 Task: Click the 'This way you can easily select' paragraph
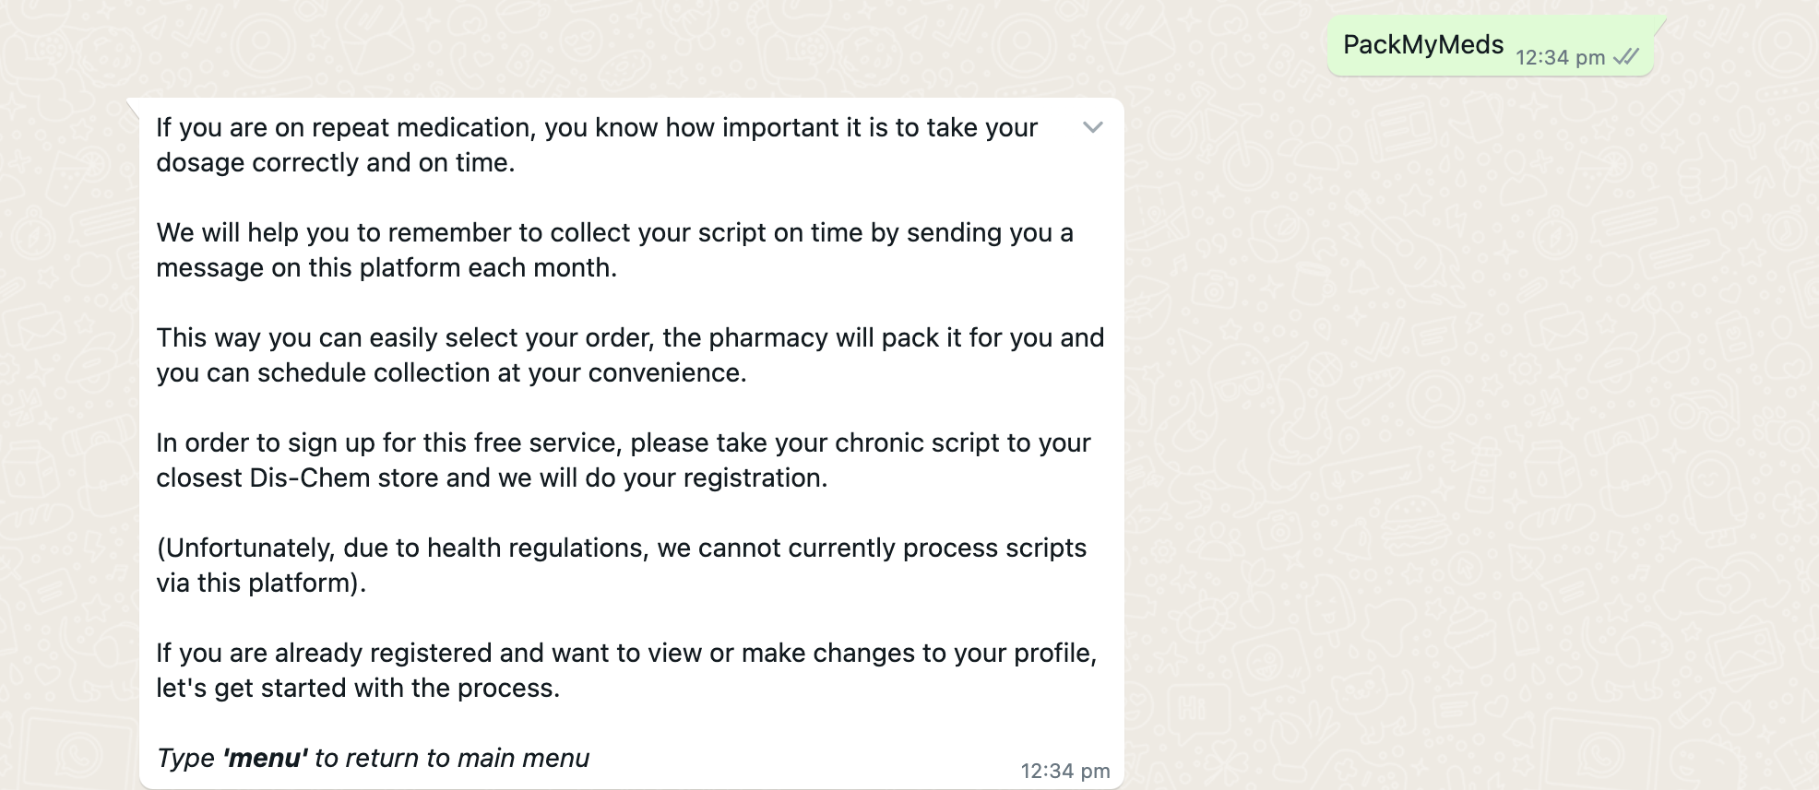[629, 355]
